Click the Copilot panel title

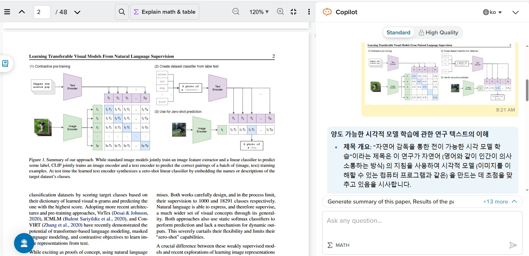tap(346, 12)
